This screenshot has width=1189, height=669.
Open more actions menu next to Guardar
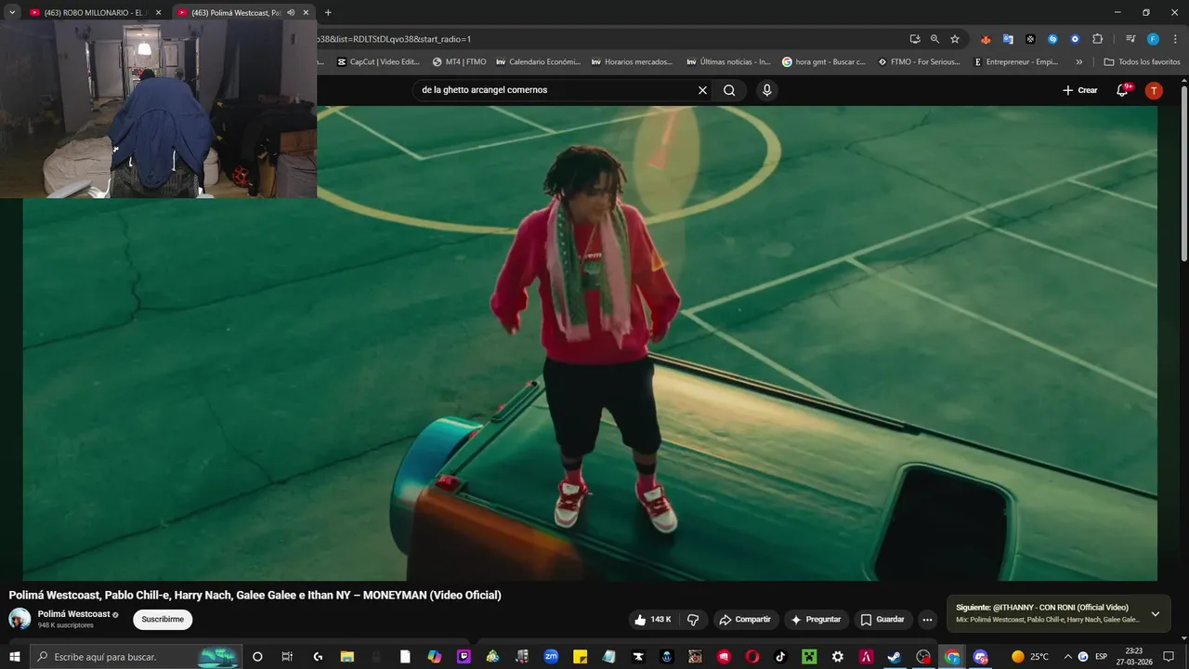point(927,620)
